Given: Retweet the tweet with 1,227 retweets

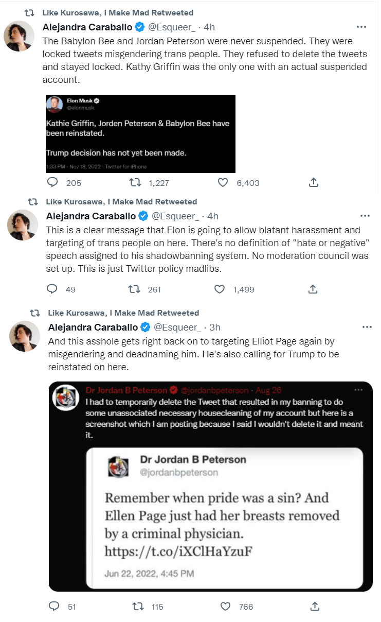Looking at the screenshot, I should tap(136, 182).
